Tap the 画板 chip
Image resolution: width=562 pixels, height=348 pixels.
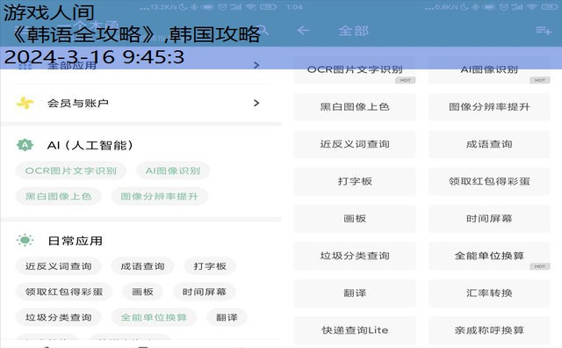(142, 292)
